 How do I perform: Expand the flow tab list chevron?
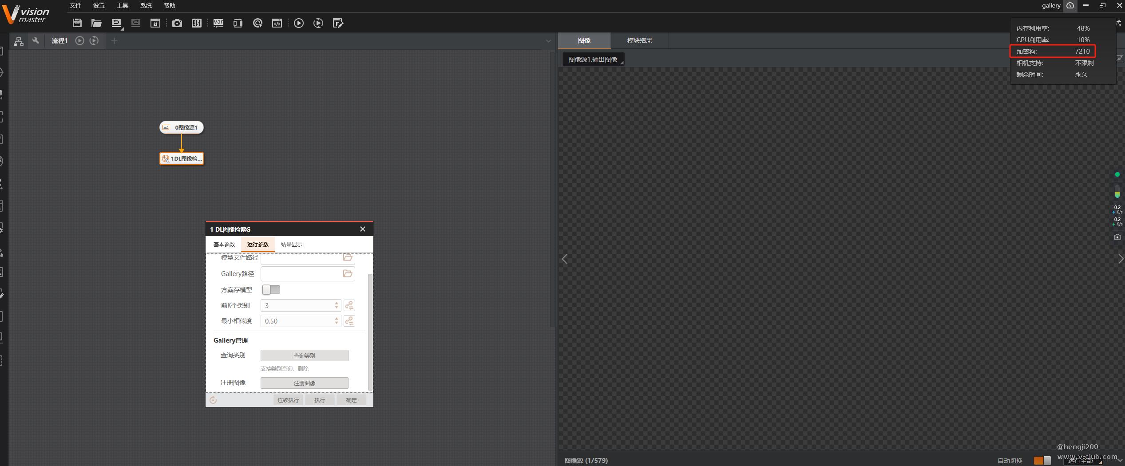click(548, 41)
